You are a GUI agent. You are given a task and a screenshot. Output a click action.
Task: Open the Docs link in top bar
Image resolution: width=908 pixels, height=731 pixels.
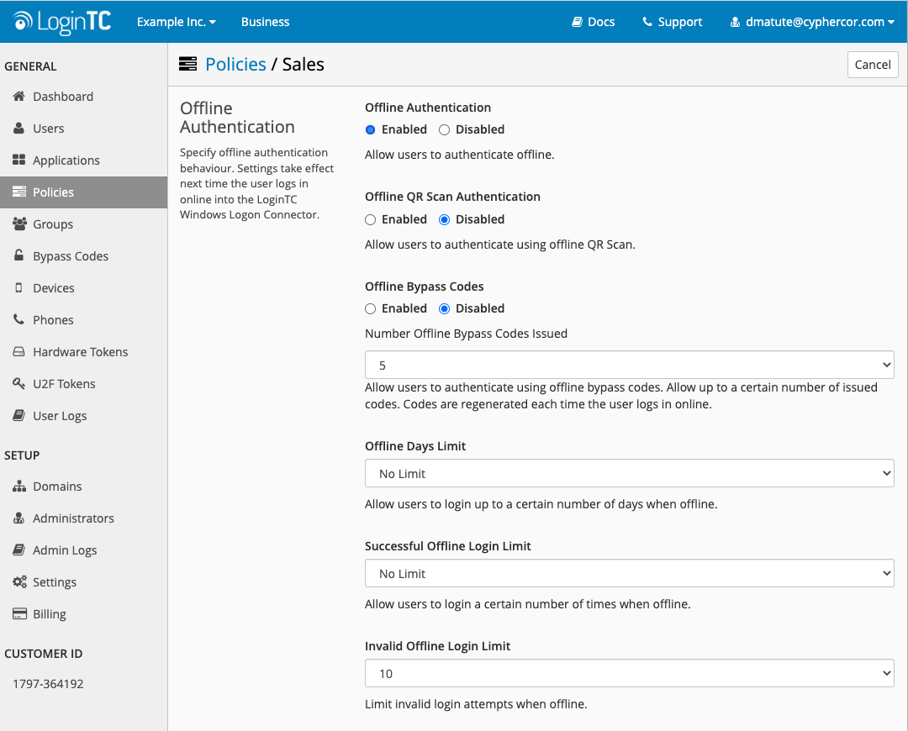[x=594, y=22]
